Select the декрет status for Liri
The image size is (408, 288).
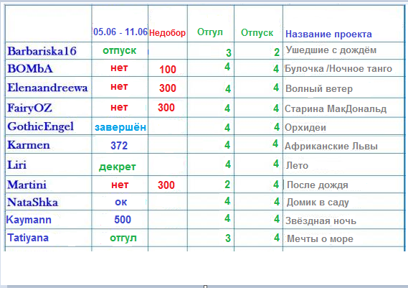coord(118,167)
